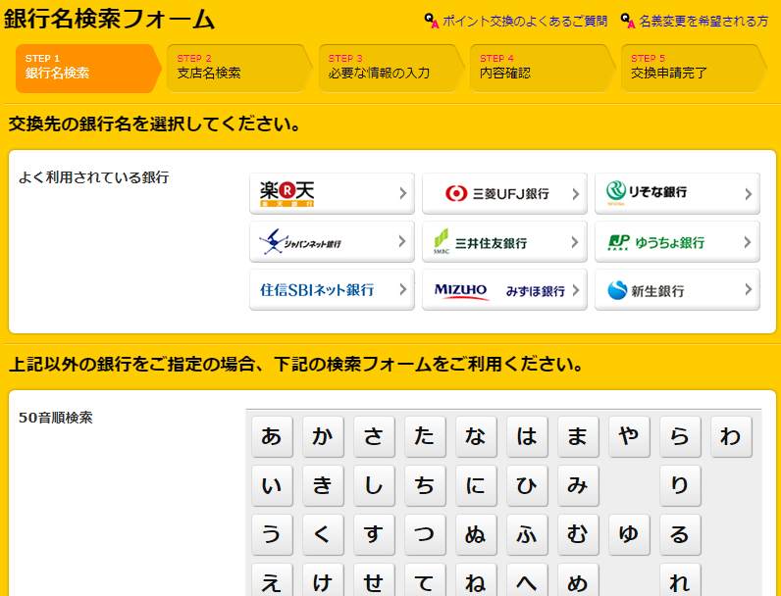
Task: Click the や kana key
Action: [629, 436]
